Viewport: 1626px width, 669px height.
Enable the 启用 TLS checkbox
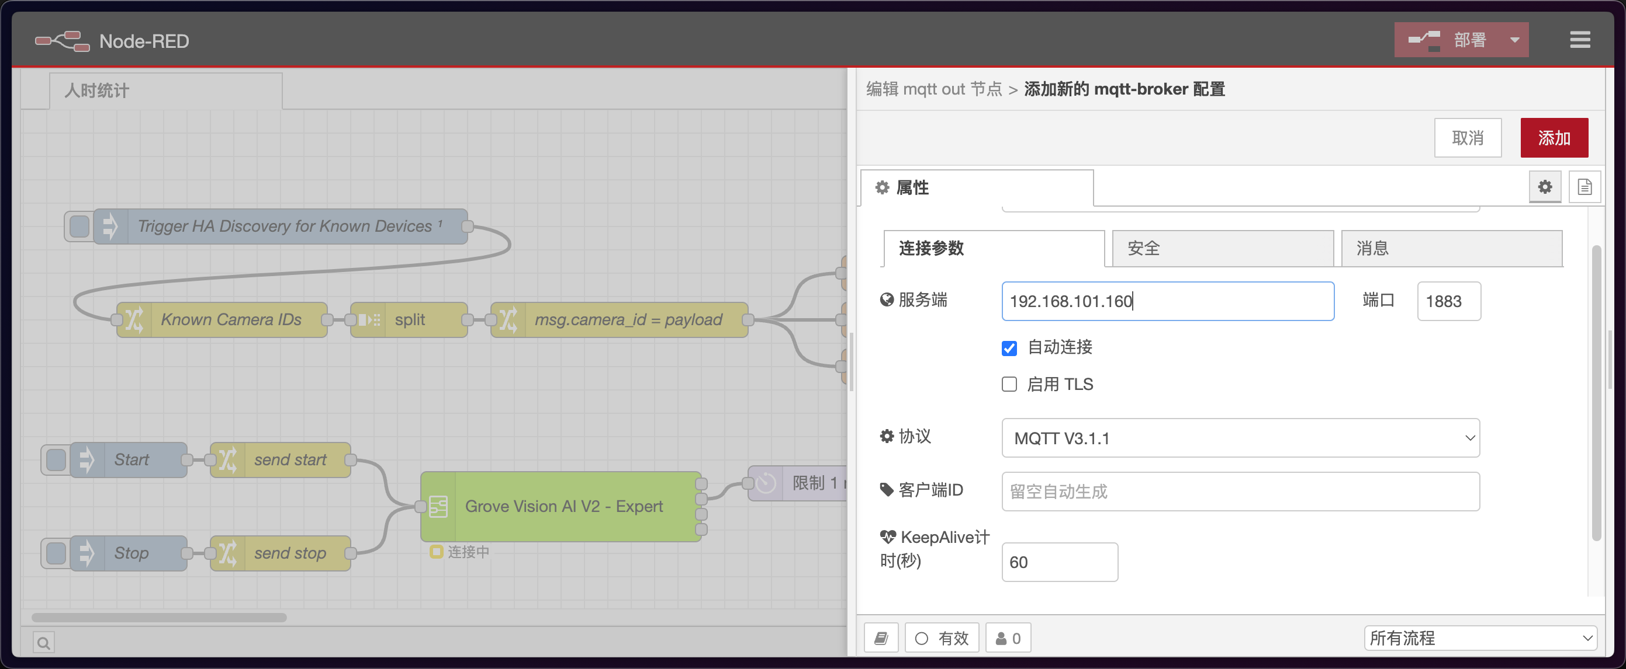coord(1009,385)
